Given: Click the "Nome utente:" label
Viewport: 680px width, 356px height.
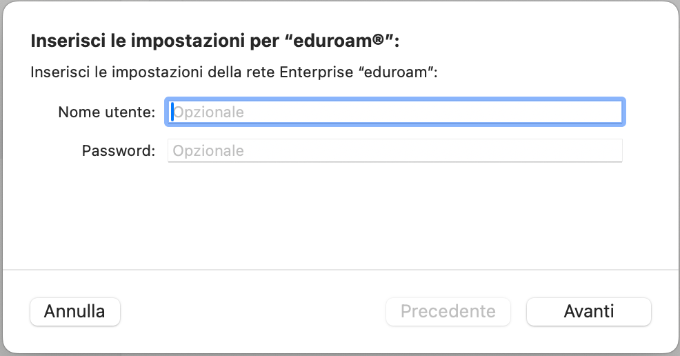Looking at the screenshot, I should click(x=107, y=112).
